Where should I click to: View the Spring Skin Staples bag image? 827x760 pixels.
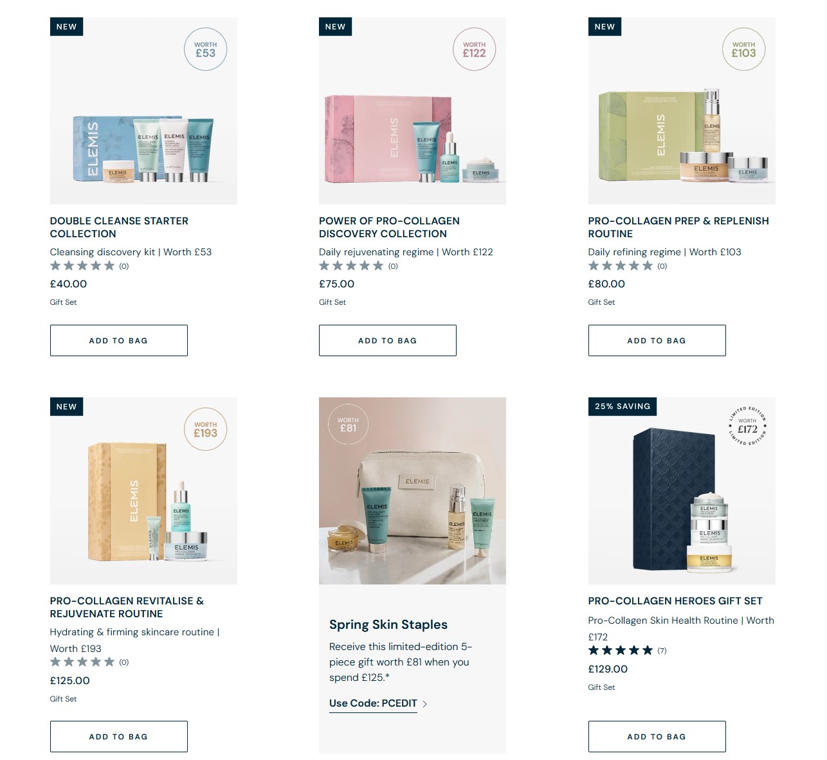coord(412,491)
